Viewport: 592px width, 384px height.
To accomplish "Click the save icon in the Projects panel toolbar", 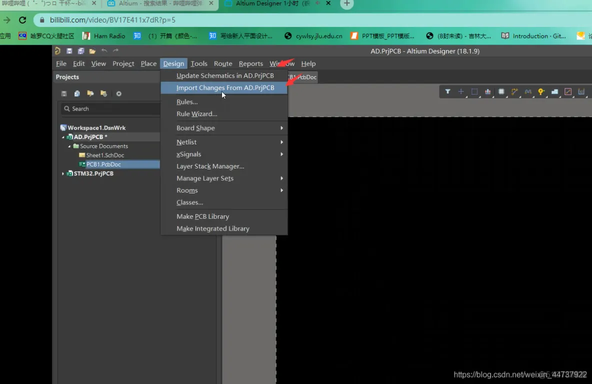I will pos(64,93).
